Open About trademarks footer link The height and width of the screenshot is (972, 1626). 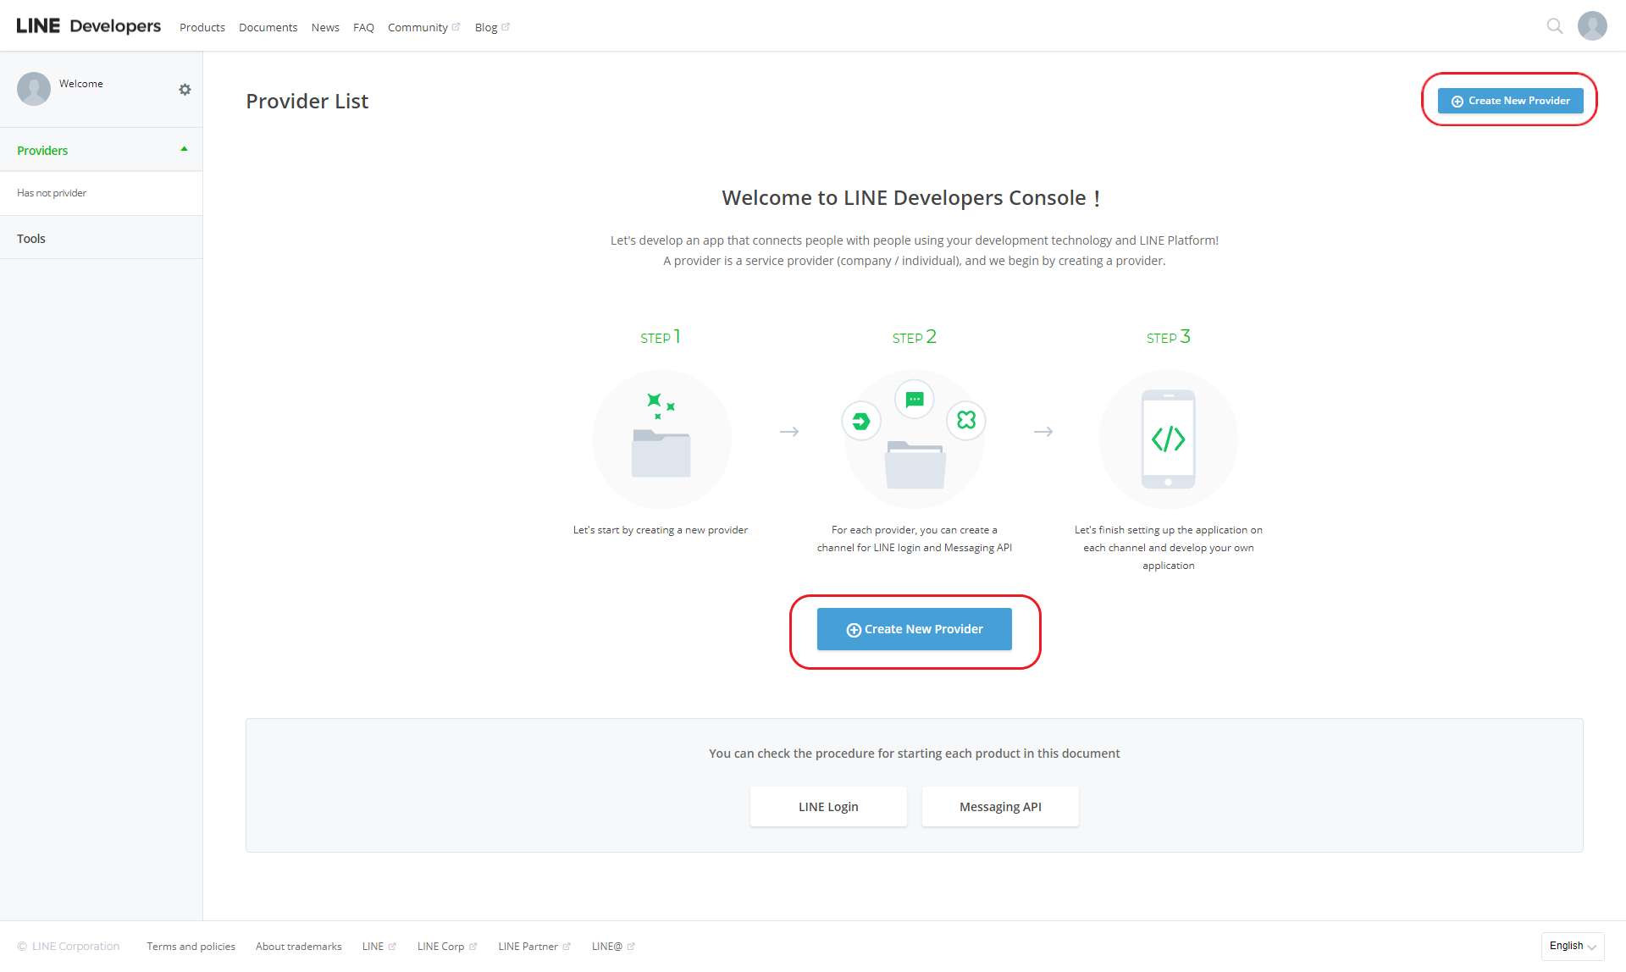[298, 947]
